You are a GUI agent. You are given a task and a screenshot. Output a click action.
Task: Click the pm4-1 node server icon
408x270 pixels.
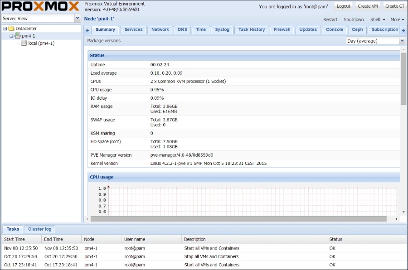(x=17, y=36)
